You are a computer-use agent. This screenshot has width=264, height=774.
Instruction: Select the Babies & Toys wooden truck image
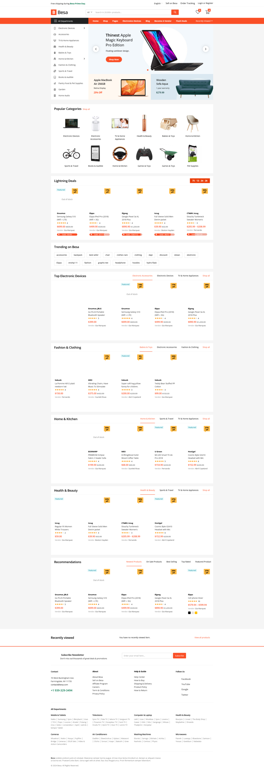(168, 124)
